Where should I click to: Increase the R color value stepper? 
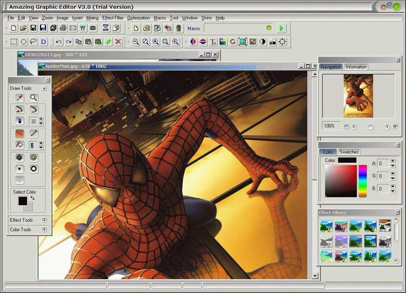(393, 161)
